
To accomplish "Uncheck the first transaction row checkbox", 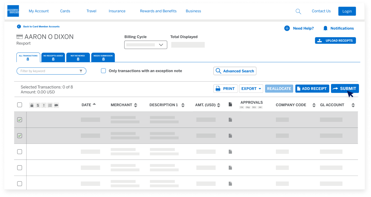I will (20, 120).
